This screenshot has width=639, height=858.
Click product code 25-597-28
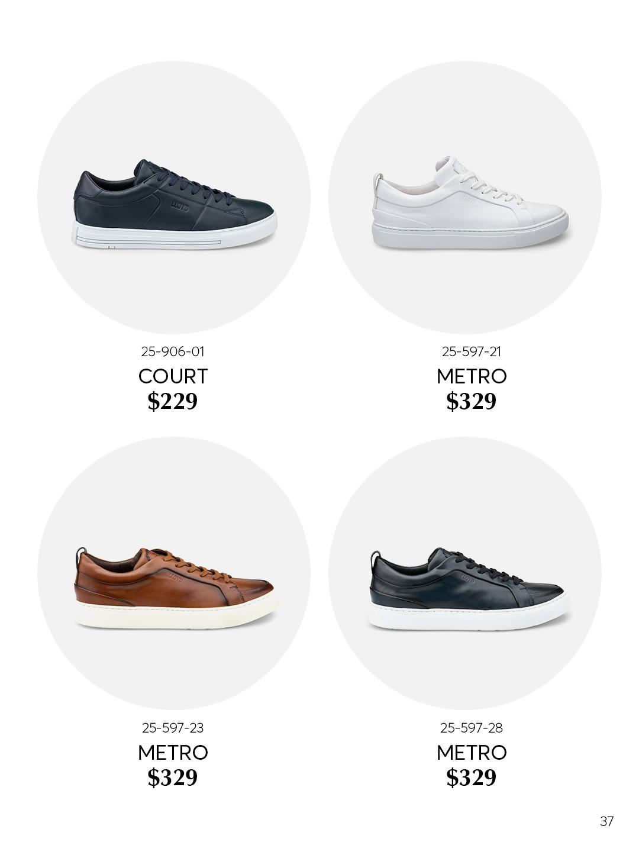tap(472, 728)
